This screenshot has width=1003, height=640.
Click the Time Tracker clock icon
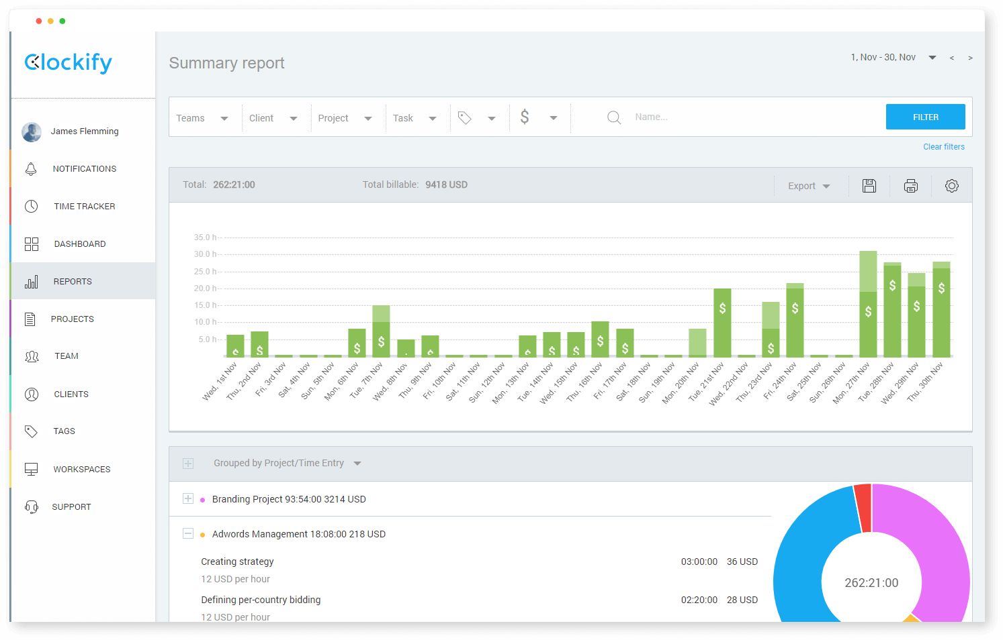click(32, 207)
